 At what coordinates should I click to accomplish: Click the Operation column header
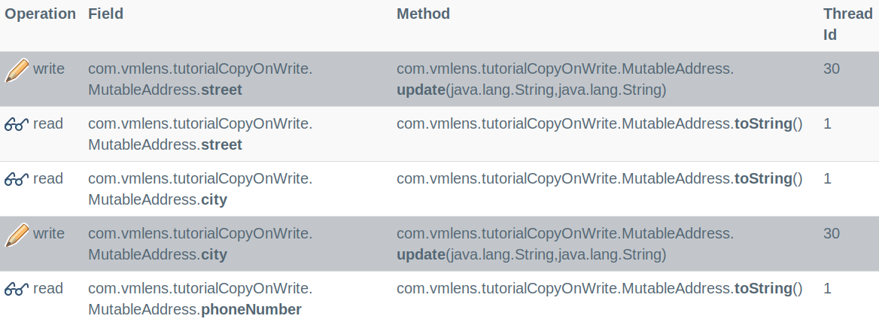[41, 14]
